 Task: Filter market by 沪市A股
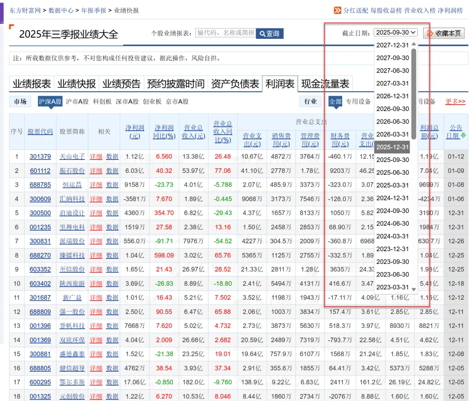pos(77,101)
